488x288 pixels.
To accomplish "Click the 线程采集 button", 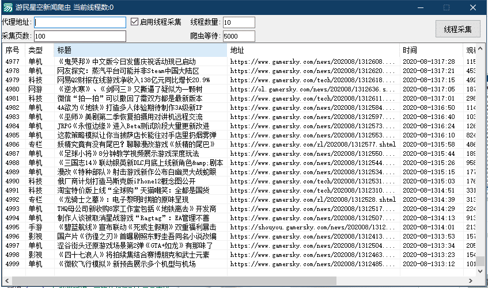I will coord(457,29).
